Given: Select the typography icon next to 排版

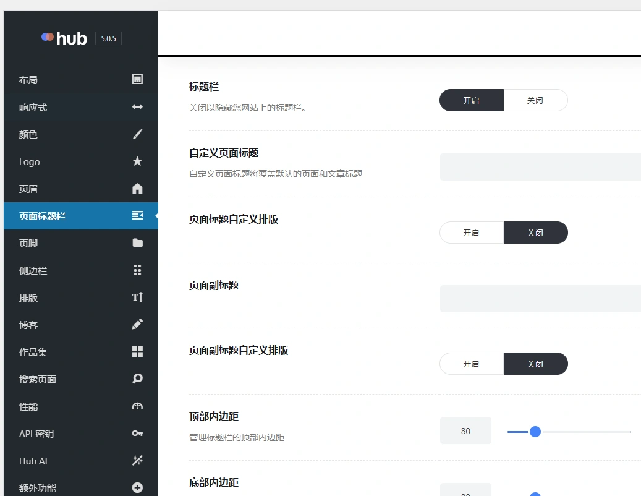Looking at the screenshot, I should (x=137, y=297).
